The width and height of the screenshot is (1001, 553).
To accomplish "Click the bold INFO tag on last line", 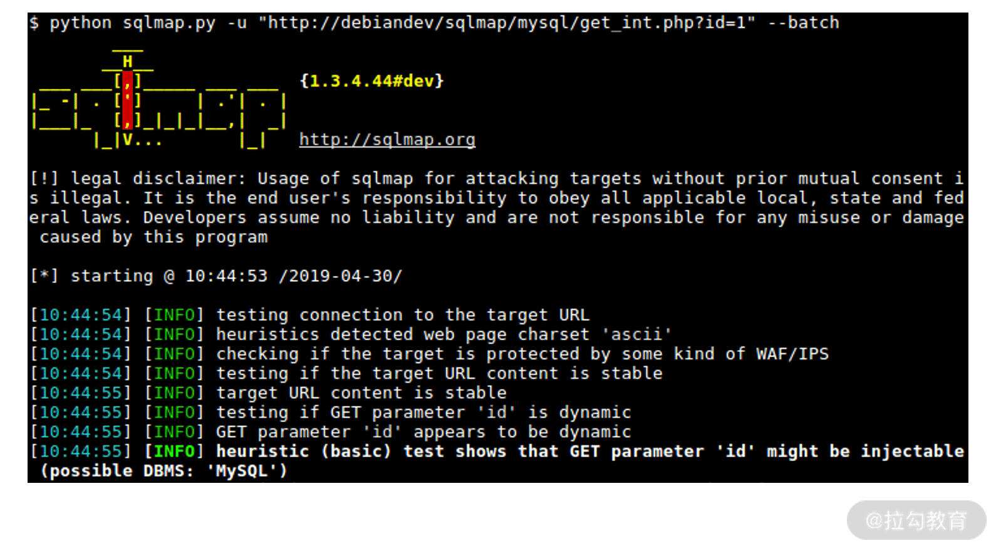I will 174,452.
